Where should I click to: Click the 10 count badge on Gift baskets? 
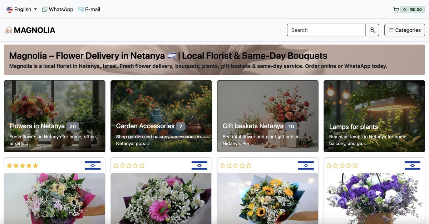click(x=291, y=126)
